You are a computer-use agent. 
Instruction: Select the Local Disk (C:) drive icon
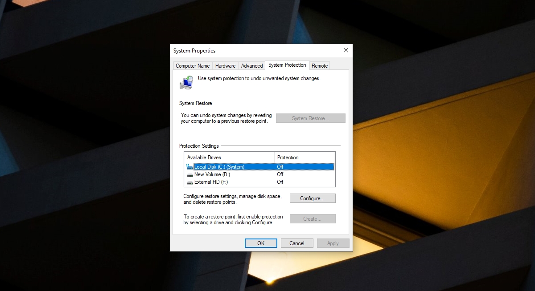pos(190,166)
